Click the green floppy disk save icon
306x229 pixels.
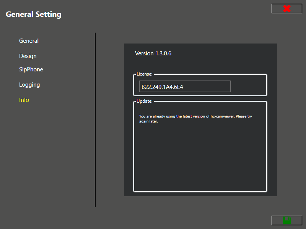[286, 220]
